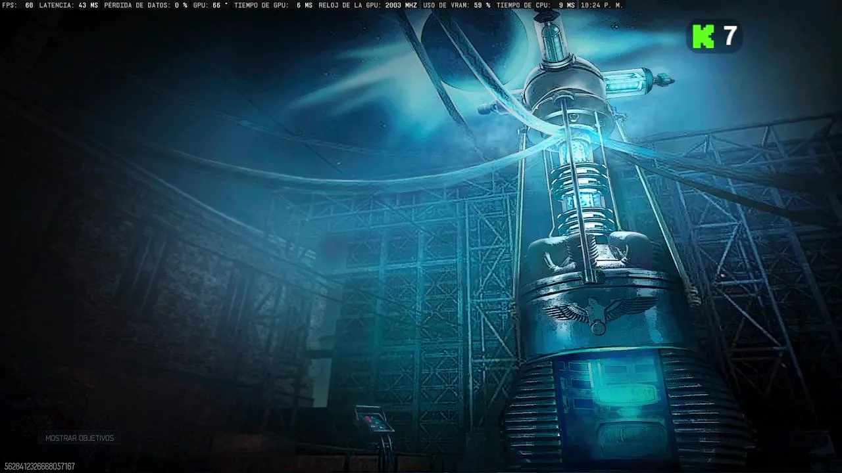Click the TIEMPO DE CPU: 9 MS readout
This screenshot has width=842, height=473.
[535, 5]
